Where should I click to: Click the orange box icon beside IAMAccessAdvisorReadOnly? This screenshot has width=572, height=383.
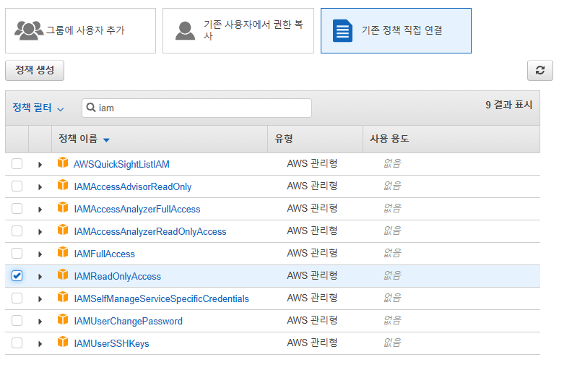coord(63,185)
